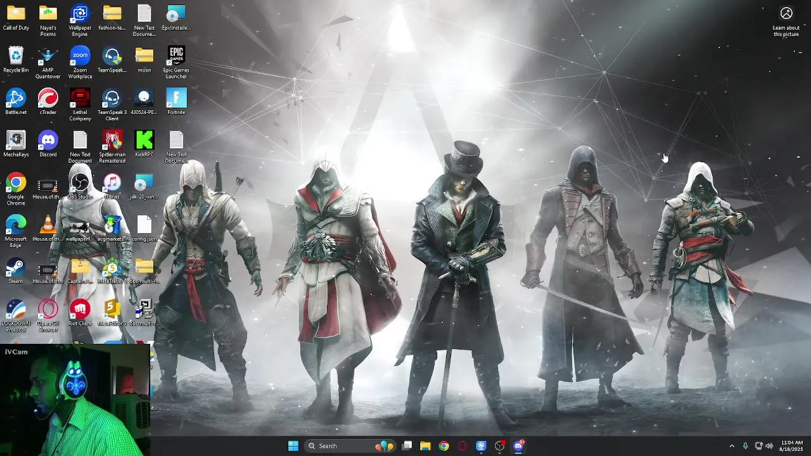Viewport: 811px width, 456px height.
Task: Open the Call of Duty folder
Action: pyautogui.click(x=16, y=18)
